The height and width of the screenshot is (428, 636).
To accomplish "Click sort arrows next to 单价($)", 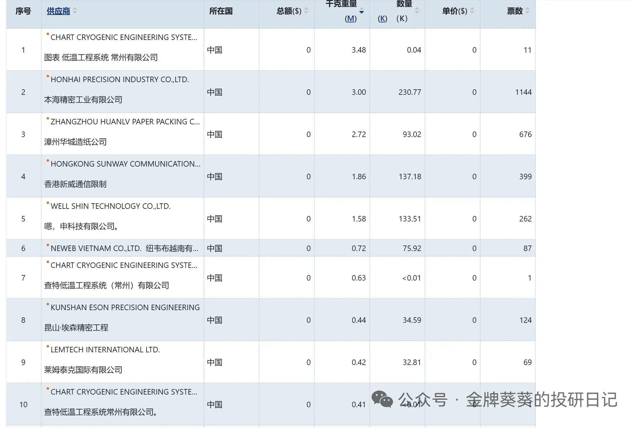I will pos(472,11).
